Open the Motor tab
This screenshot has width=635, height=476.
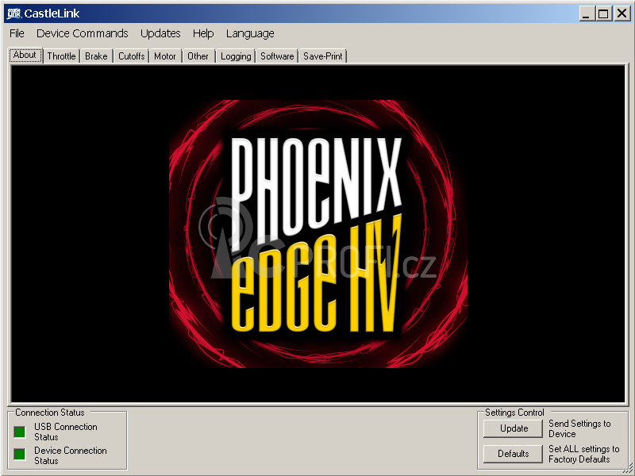pos(165,56)
